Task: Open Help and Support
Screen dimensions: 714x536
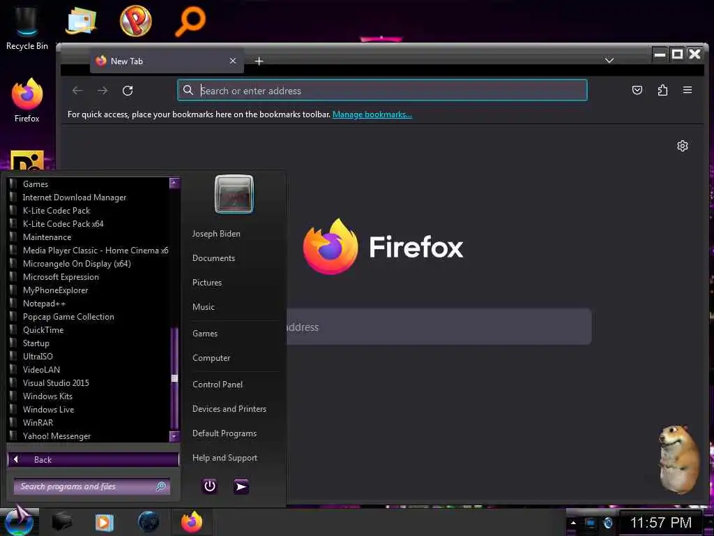Action: click(x=225, y=458)
